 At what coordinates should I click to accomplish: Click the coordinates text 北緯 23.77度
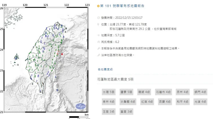(118, 24)
